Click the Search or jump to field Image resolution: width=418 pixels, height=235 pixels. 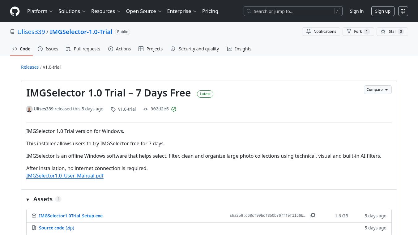click(293, 11)
